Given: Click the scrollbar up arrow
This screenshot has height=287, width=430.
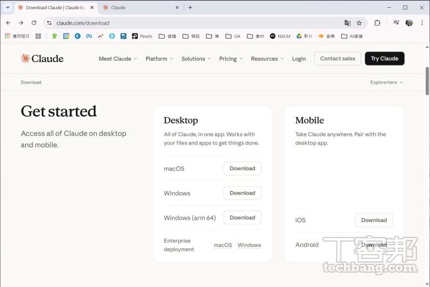Looking at the screenshot, I should [427, 47].
